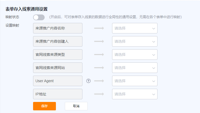Screen dimensions: 200x113
Task: Click chevron arrow in User Agent row's select
Action: (154, 81)
